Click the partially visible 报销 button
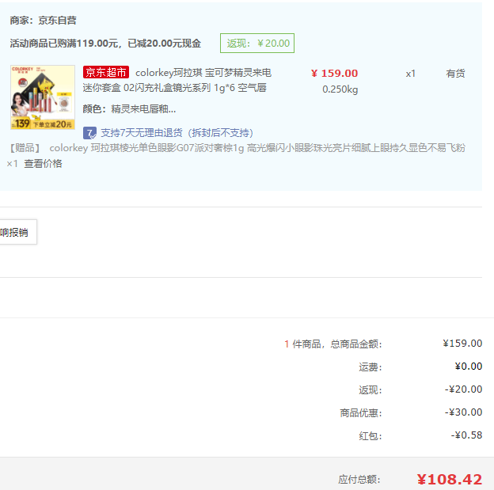 click(18, 232)
